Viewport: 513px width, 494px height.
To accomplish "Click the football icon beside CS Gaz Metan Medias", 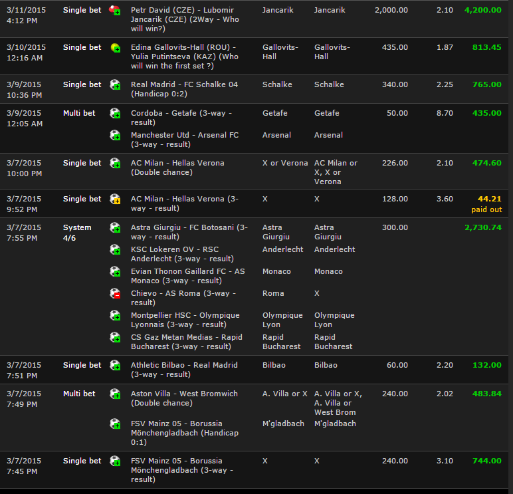I will click(x=115, y=338).
